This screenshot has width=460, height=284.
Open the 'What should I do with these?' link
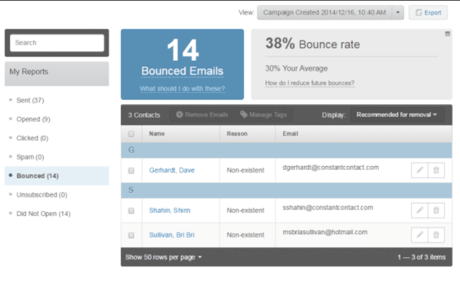pyautogui.click(x=182, y=89)
